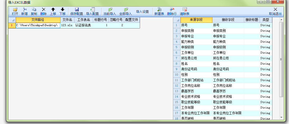Image resolution: width=289 pixels, height=124 pixels.
Task: Select the 123.xls file name cell
Action: 67,25
